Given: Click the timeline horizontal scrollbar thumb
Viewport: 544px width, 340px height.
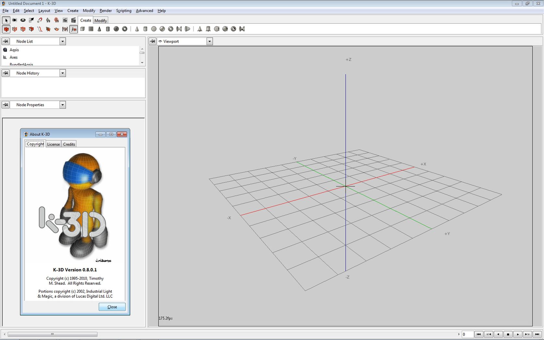Looking at the screenshot, I should click(x=52, y=334).
